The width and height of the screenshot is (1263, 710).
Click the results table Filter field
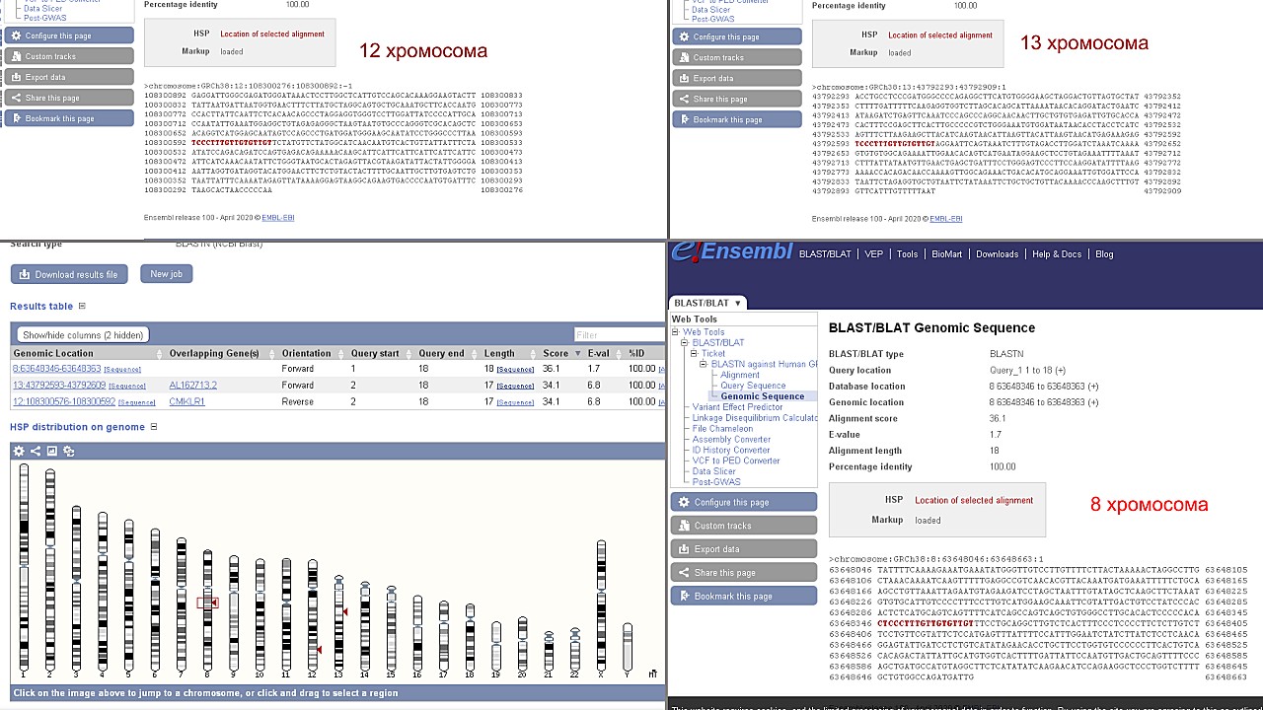point(619,335)
